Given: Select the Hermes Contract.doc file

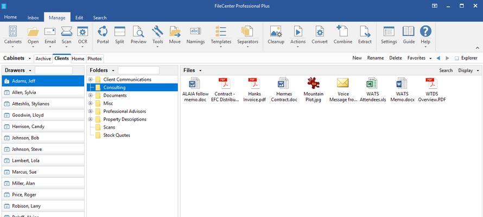Looking at the screenshot, I should click(284, 90).
